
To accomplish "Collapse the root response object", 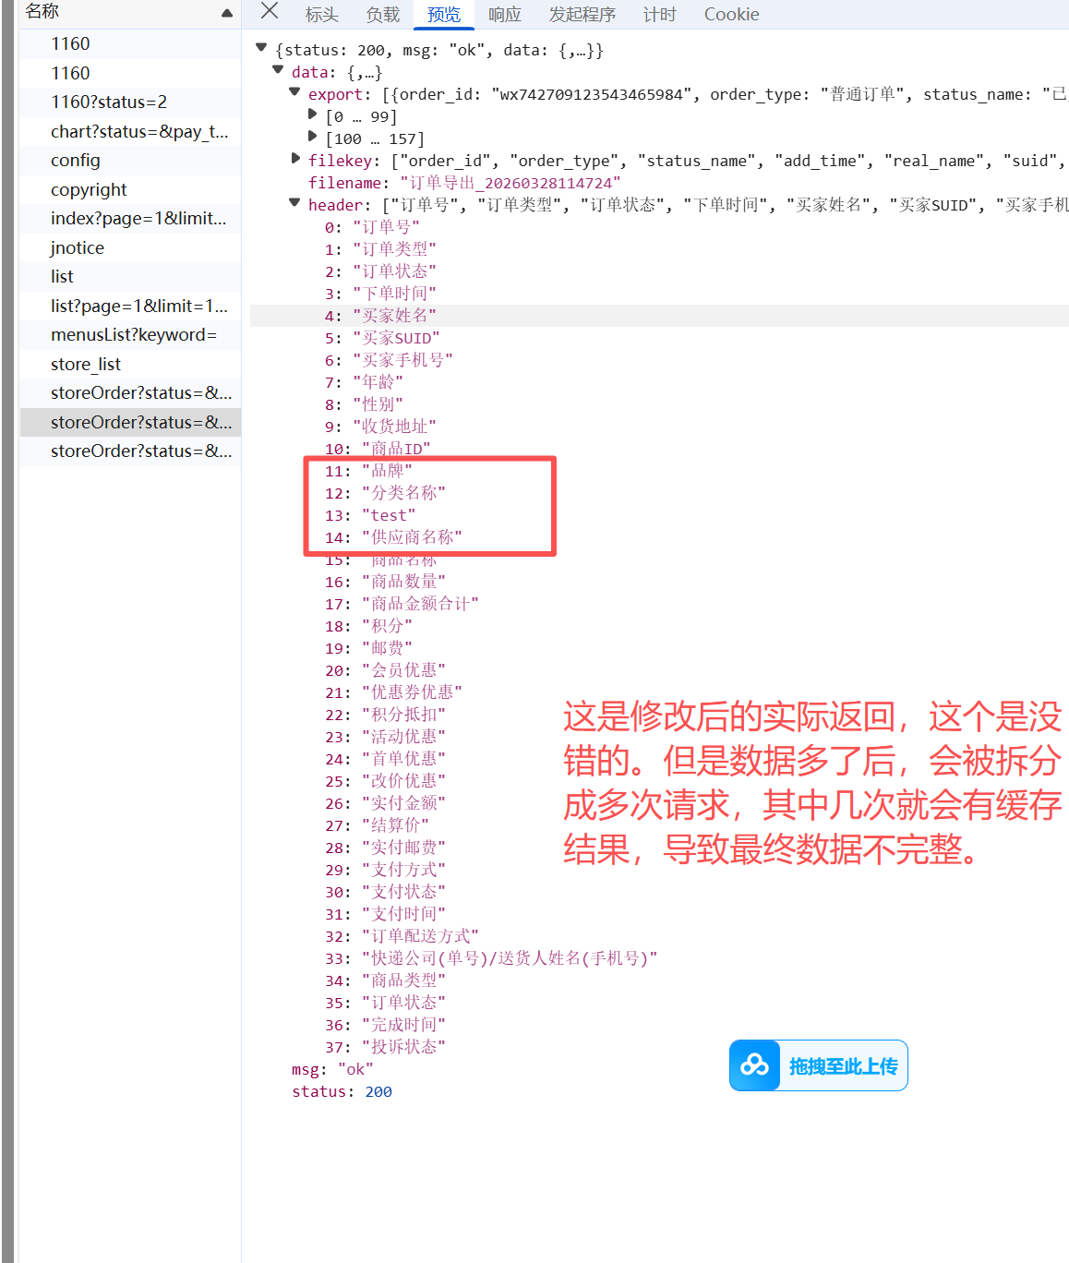I will (x=261, y=48).
